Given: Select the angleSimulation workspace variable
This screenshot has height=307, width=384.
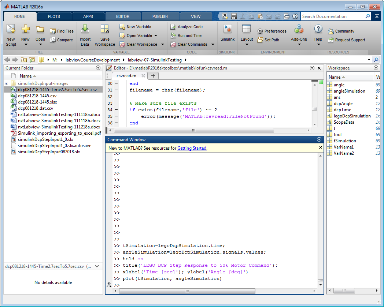Looking at the screenshot, I should 349,91.
